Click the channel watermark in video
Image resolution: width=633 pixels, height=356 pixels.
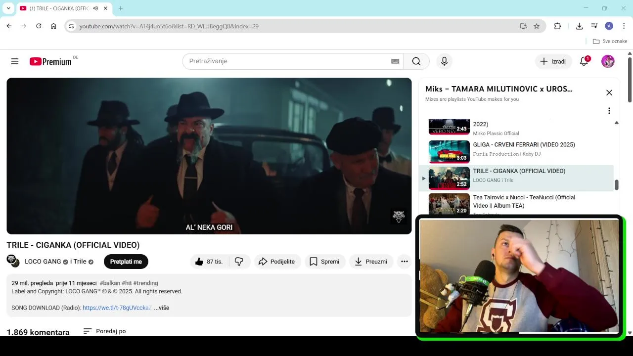(x=399, y=216)
